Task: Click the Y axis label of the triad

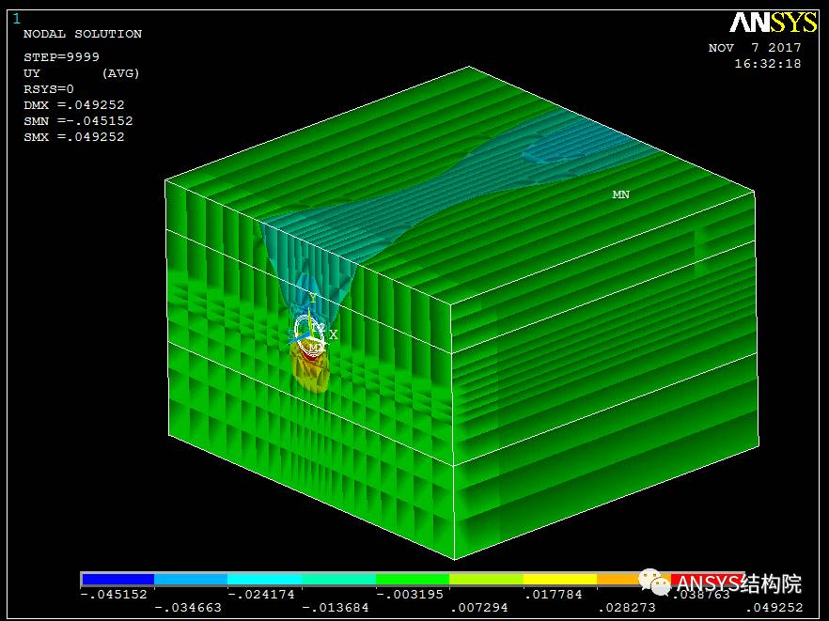Action: (312, 299)
